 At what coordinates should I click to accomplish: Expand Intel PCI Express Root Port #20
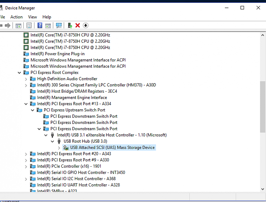click(26, 154)
